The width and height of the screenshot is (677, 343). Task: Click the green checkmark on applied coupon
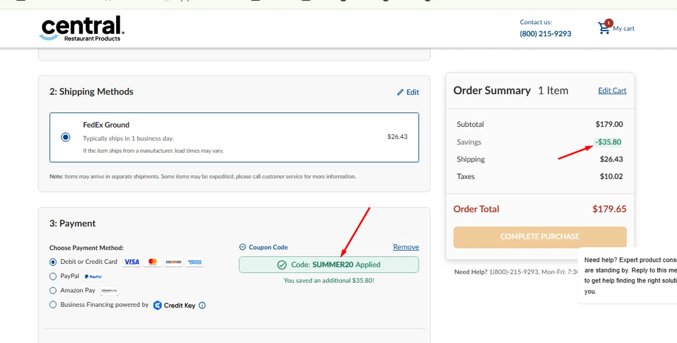282,265
